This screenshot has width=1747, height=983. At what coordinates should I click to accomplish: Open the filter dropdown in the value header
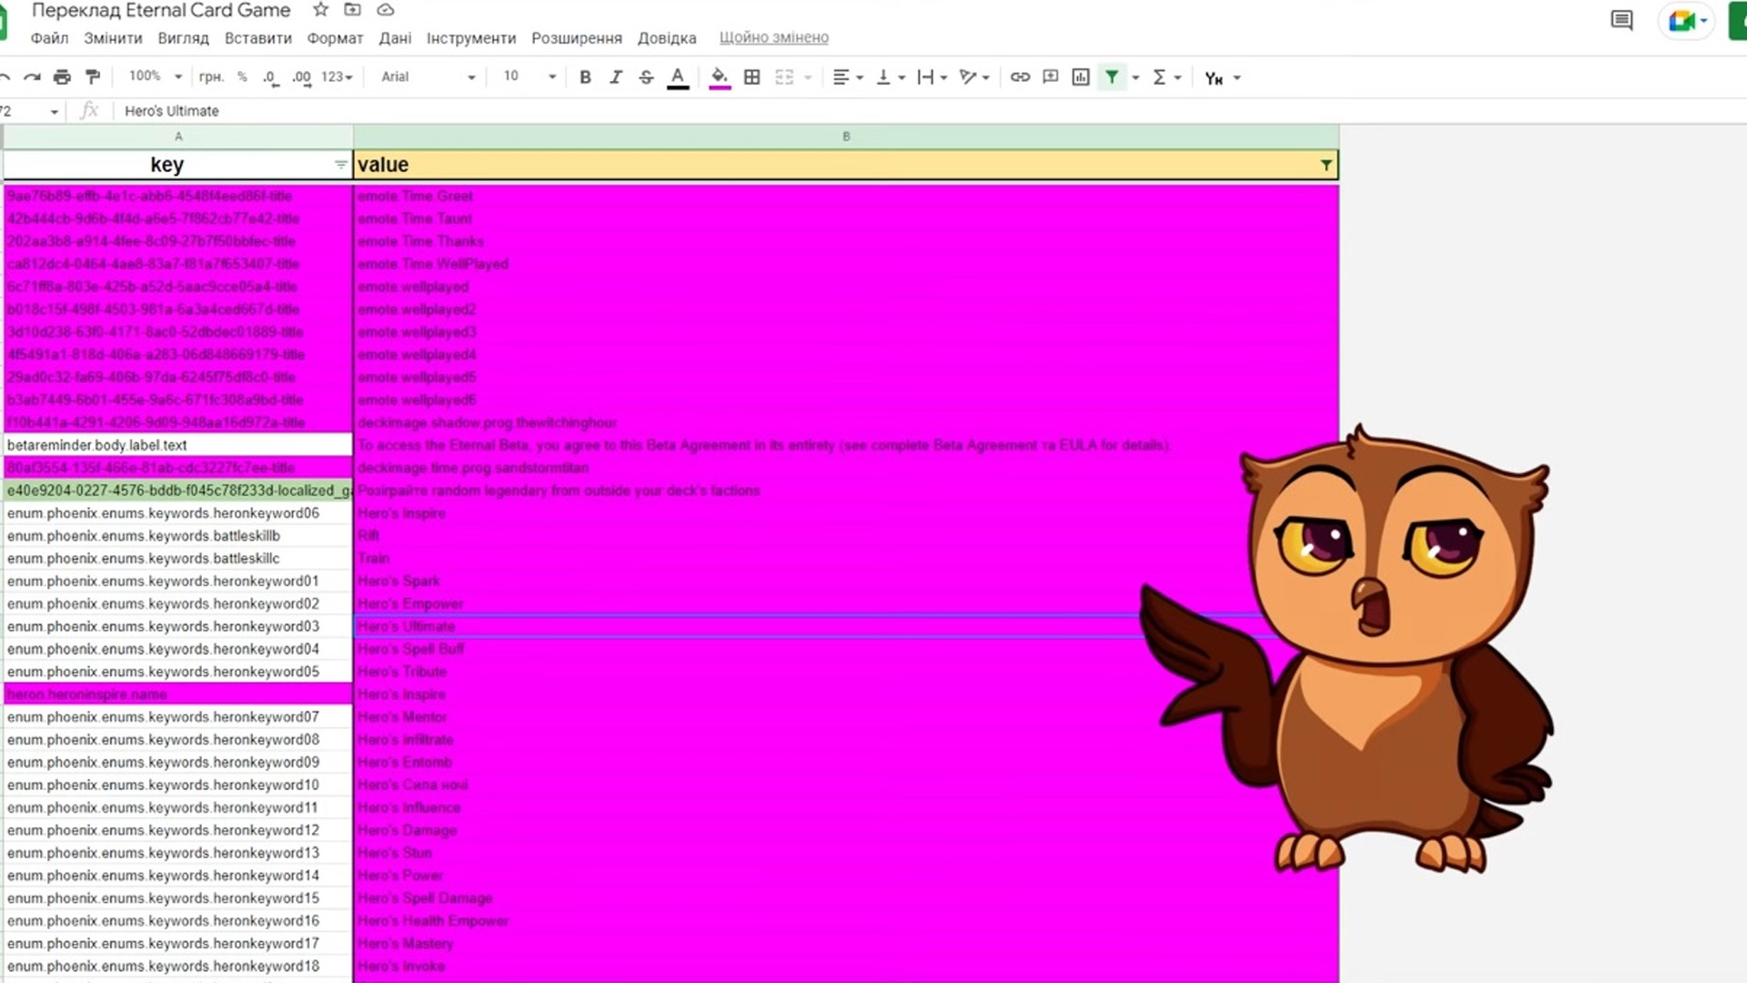tap(1326, 165)
